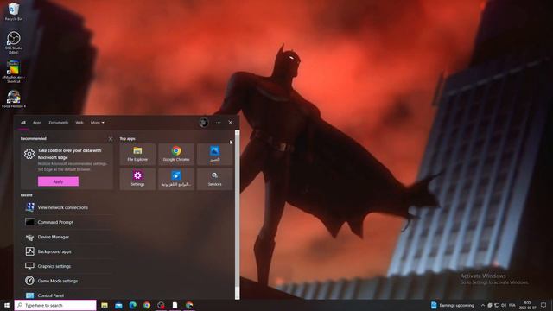Viewport: 553px width, 311px height.
Task: Open the notification center icon
Action: 543,305
